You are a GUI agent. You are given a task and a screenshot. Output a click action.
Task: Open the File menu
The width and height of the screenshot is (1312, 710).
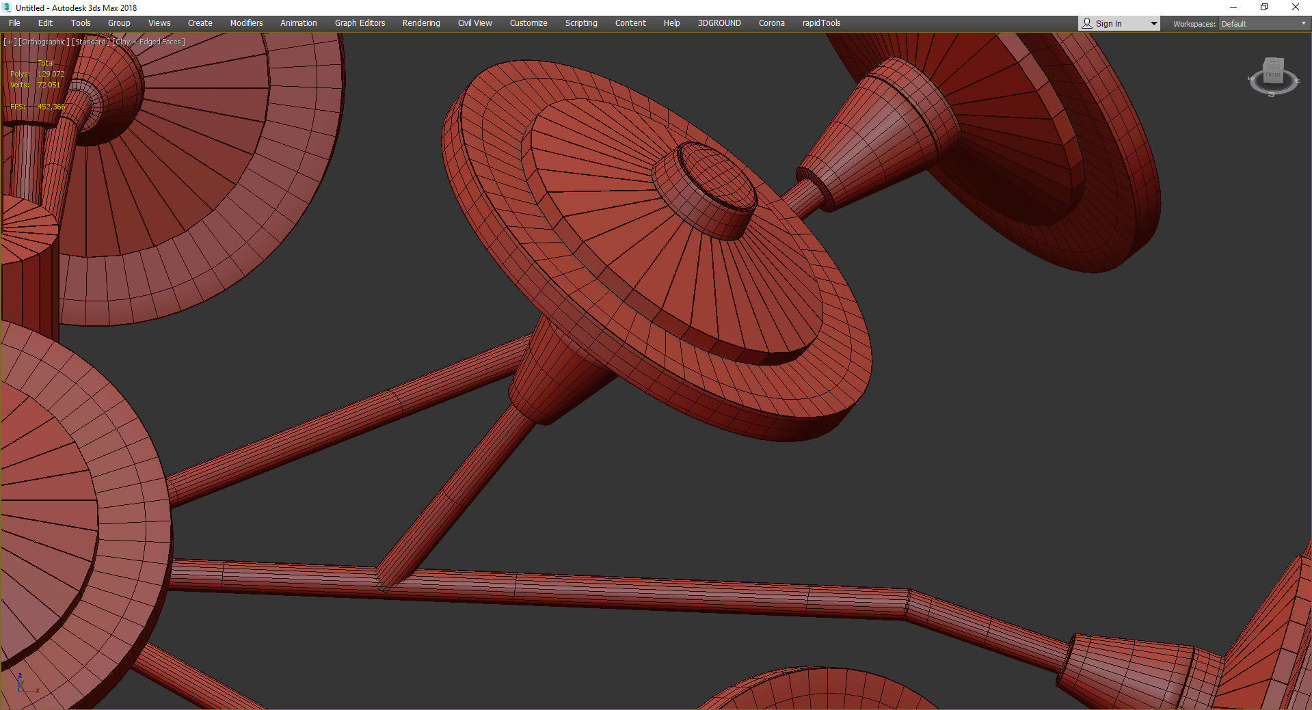point(14,23)
